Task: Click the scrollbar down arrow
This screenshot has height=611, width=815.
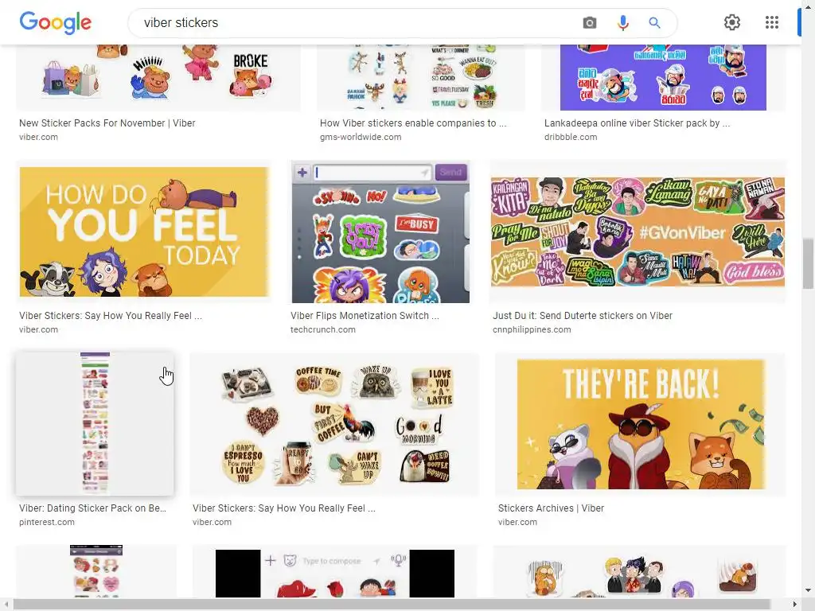Action: [x=809, y=590]
